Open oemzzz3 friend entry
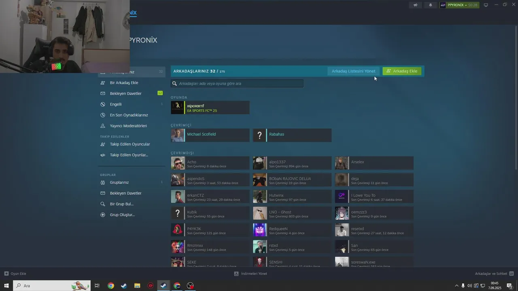 [374, 213]
